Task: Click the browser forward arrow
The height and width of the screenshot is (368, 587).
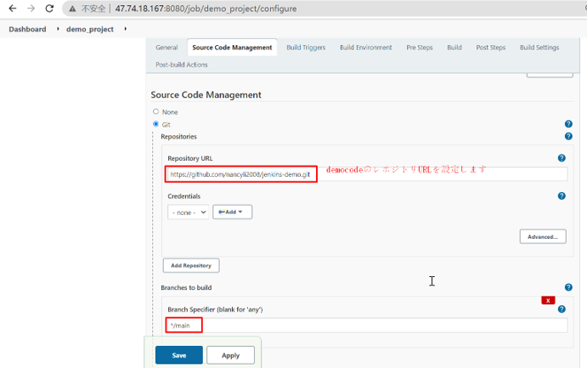Action: tap(31, 8)
